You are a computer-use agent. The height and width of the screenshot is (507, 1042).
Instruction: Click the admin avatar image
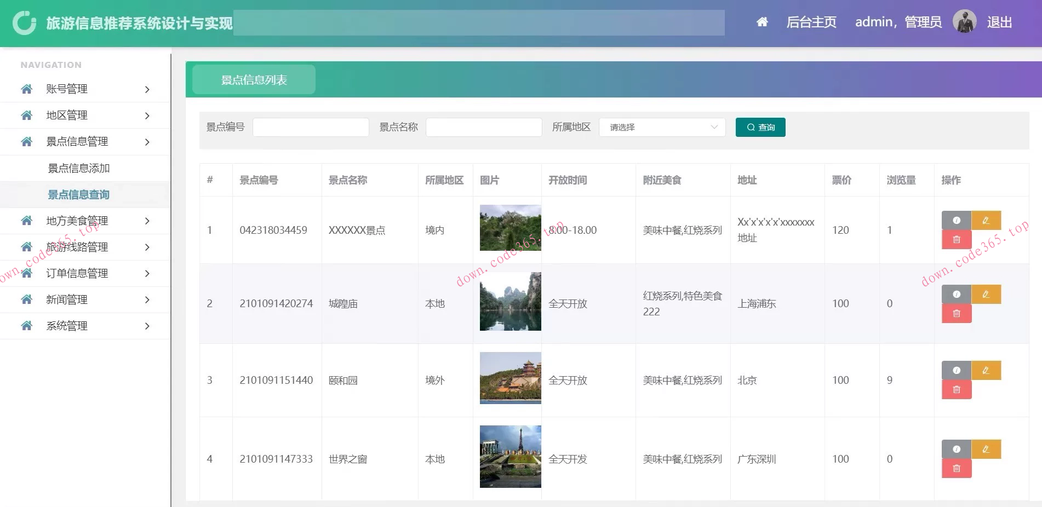pyautogui.click(x=965, y=21)
